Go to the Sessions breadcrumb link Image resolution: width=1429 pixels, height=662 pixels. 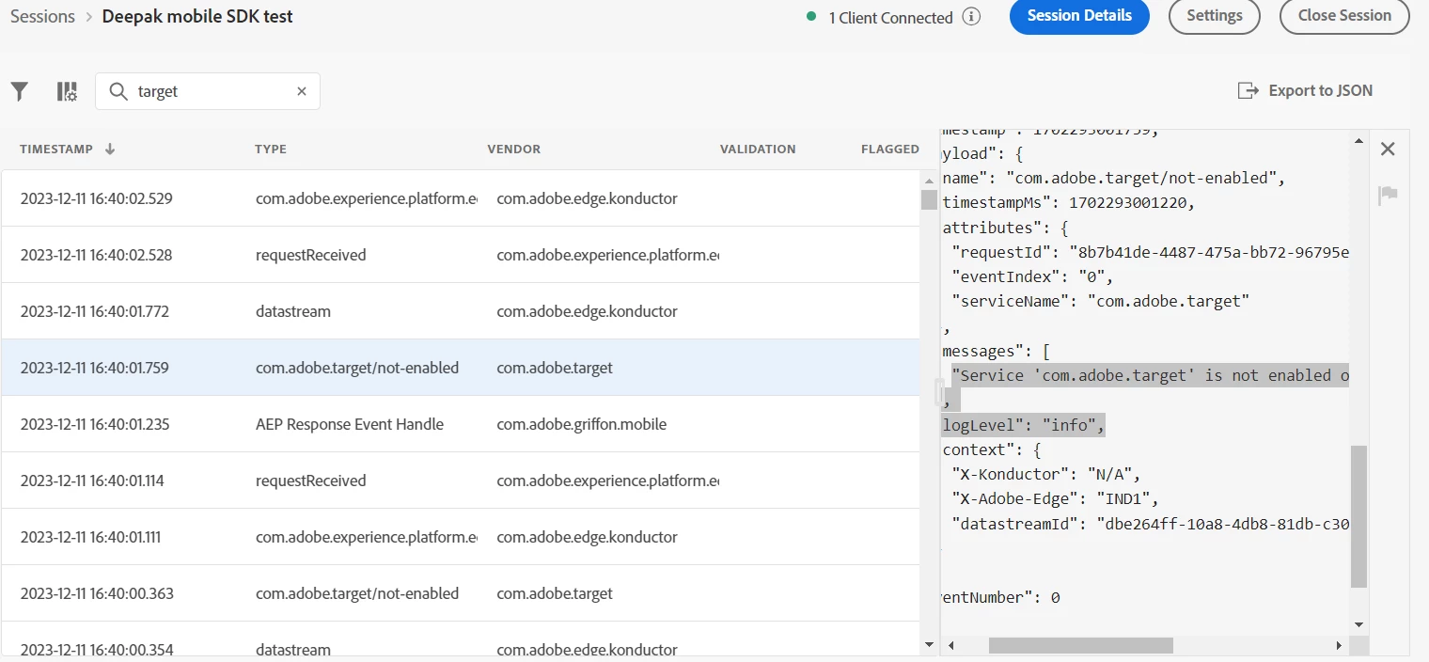42,16
